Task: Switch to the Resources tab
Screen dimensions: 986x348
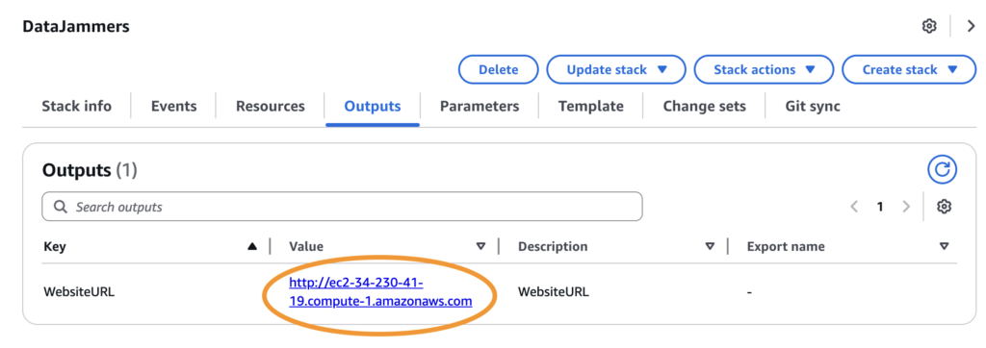Action: (271, 106)
